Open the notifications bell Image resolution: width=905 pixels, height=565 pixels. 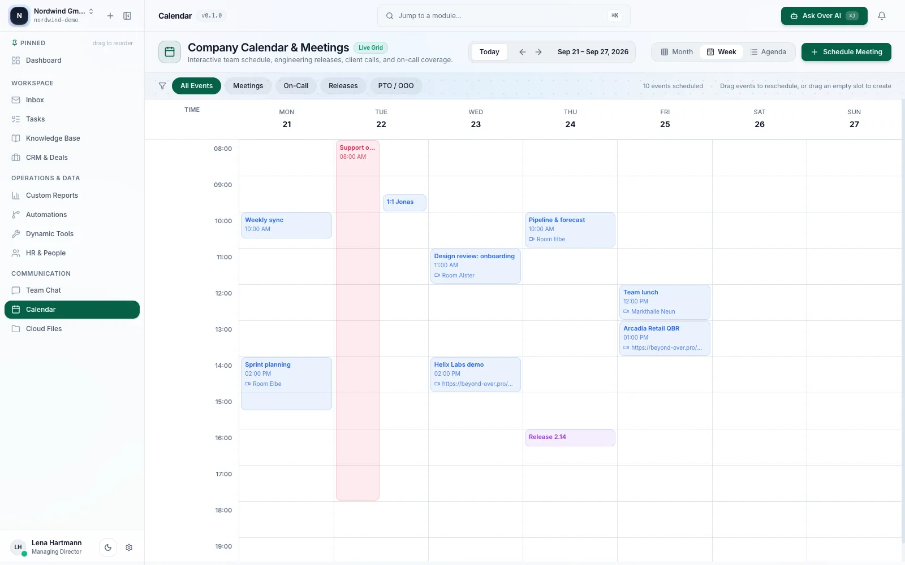click(881, 16)
